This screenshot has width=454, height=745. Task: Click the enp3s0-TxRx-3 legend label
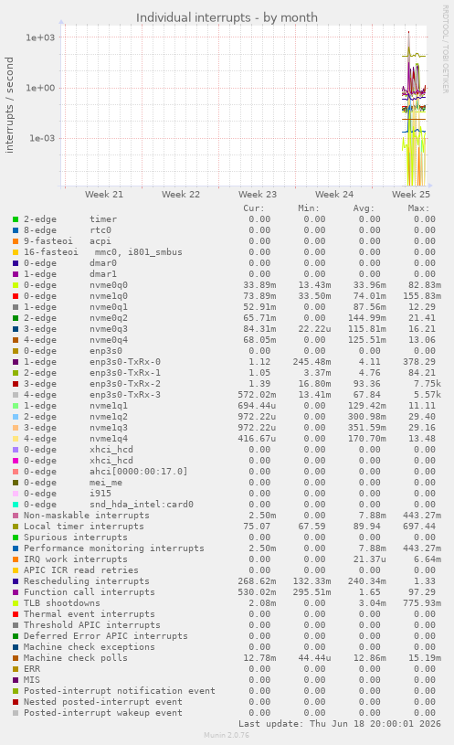pyautogui.click(x=125, y=395)
